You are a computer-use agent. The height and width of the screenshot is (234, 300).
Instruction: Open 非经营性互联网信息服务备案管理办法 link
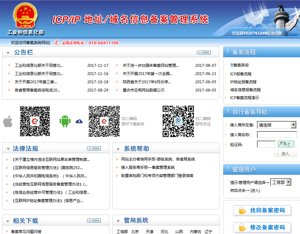(50, 184)
